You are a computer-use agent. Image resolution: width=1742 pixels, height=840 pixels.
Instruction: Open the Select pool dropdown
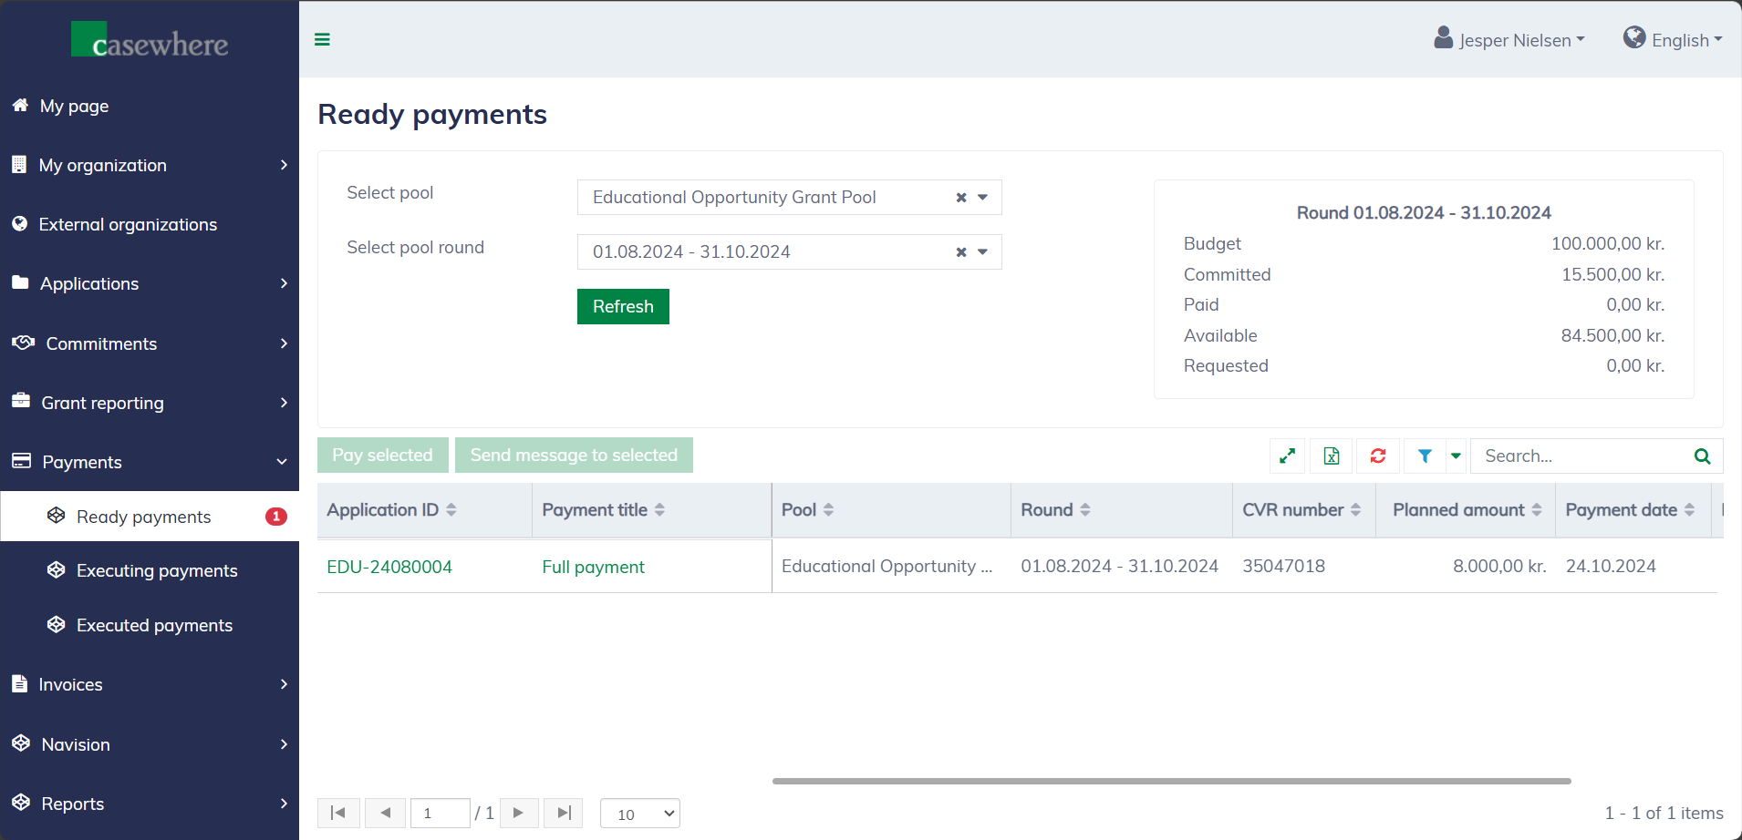tap(983, 198)
